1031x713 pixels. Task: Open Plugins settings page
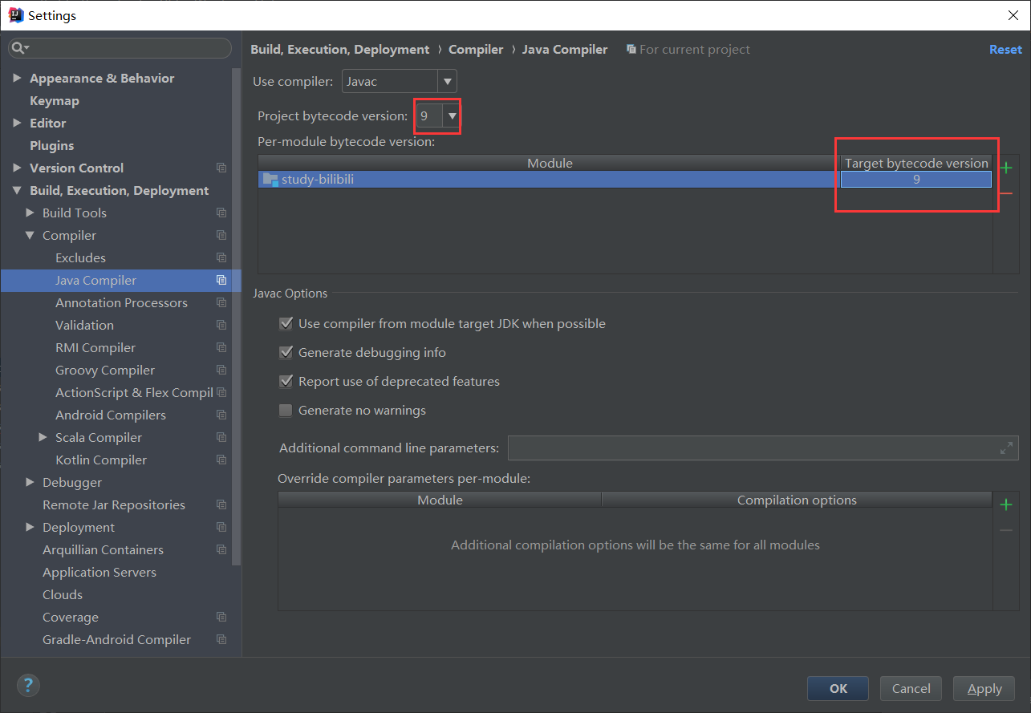[51, 145]
